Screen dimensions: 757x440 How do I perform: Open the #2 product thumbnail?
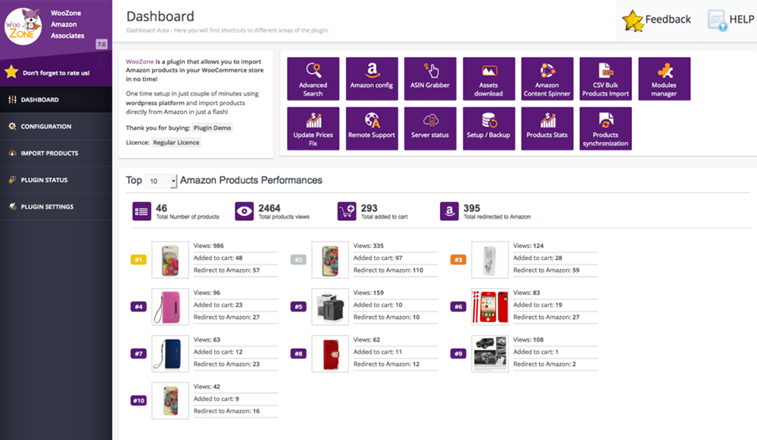click(x=330, y=260)
